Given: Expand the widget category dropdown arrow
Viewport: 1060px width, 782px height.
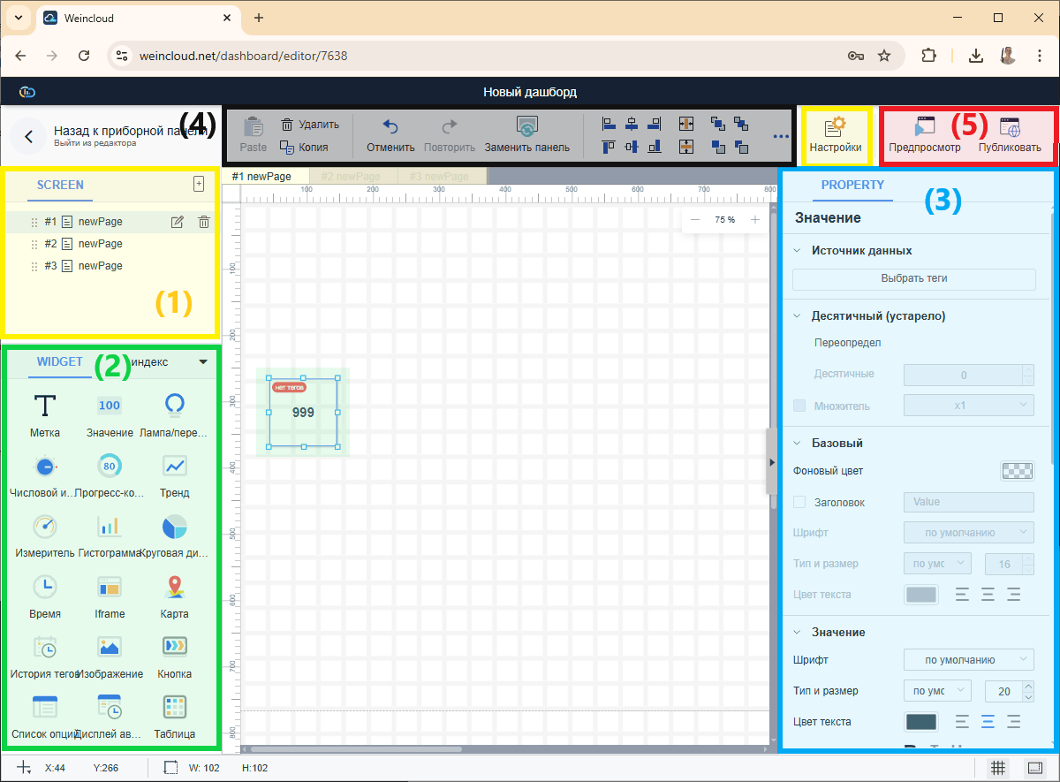Looking at the screenshot, I should point(203,361).
